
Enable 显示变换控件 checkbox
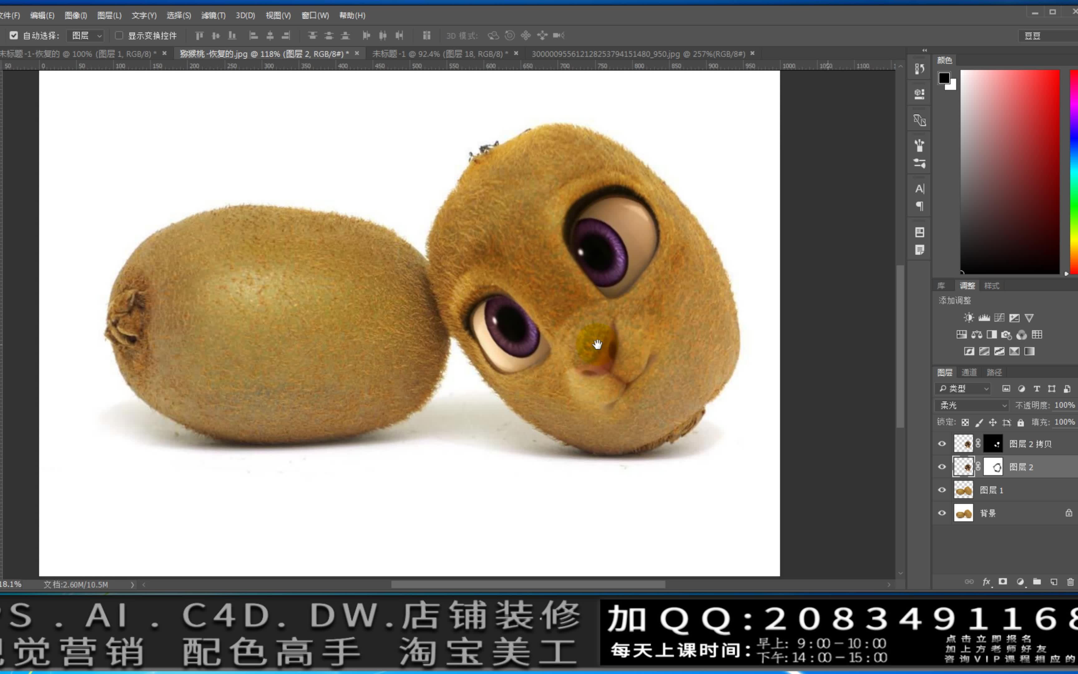pos(119,35)
